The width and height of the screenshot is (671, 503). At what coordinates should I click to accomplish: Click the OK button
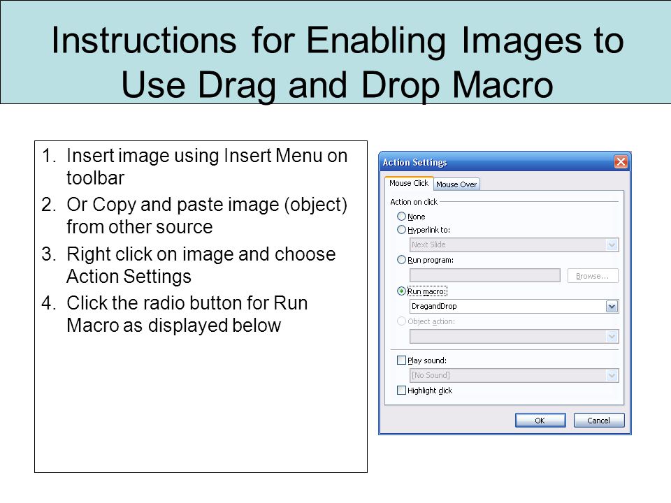(540, 420)
